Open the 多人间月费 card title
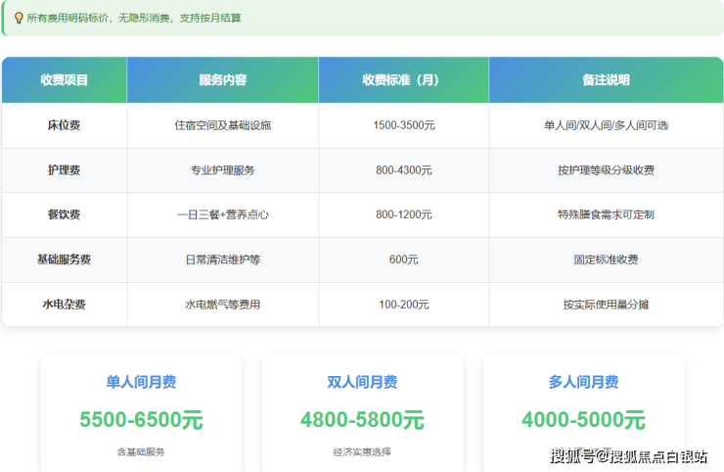 (x=583, y=382)
